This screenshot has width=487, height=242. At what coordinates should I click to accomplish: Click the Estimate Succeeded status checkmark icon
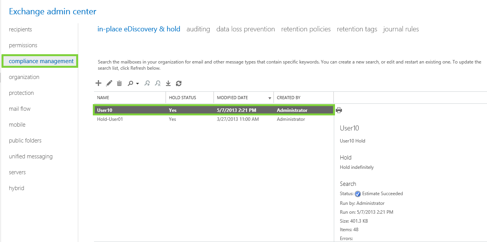pos(358,194)
